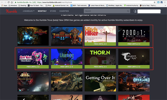The width and height of the screenshot is (167, 100).
Task: Open the Charities page
Action: tap(64, 11)
